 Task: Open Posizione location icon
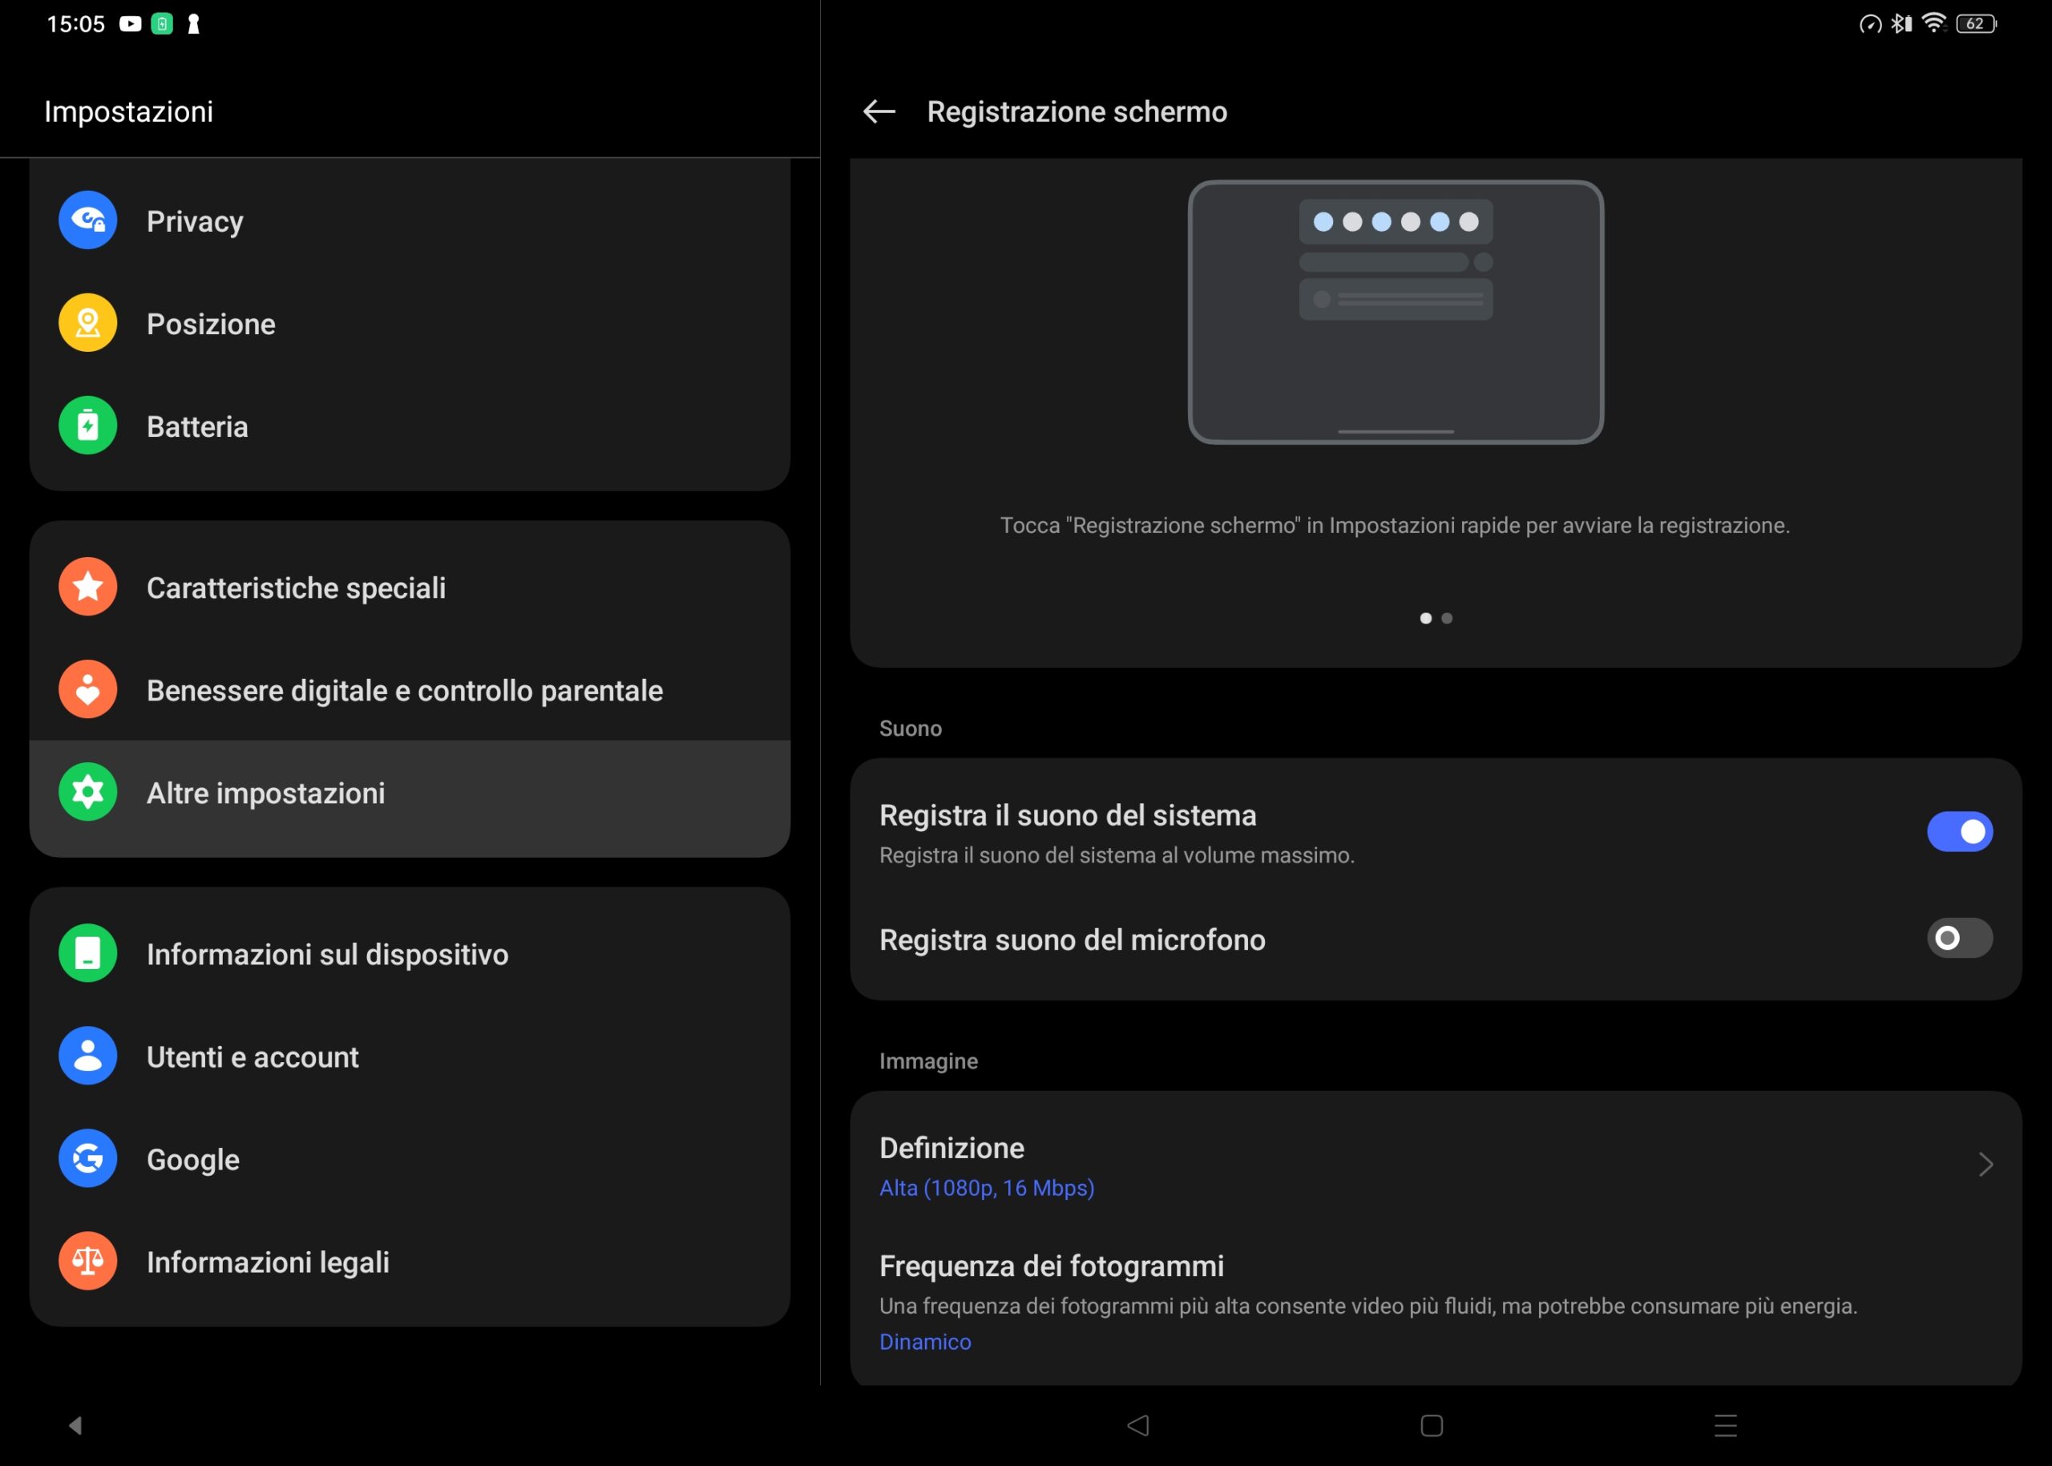coord(87,323)
